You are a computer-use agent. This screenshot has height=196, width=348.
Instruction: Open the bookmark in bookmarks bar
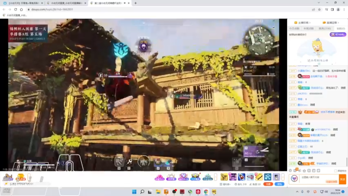(x=15, y=15)
